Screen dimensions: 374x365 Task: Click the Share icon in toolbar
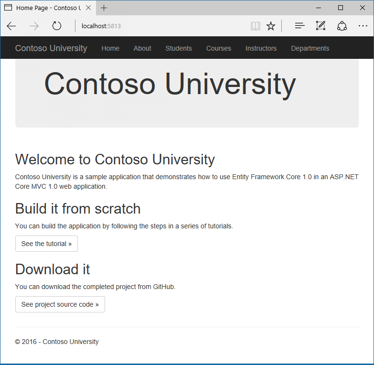[342, 26]
